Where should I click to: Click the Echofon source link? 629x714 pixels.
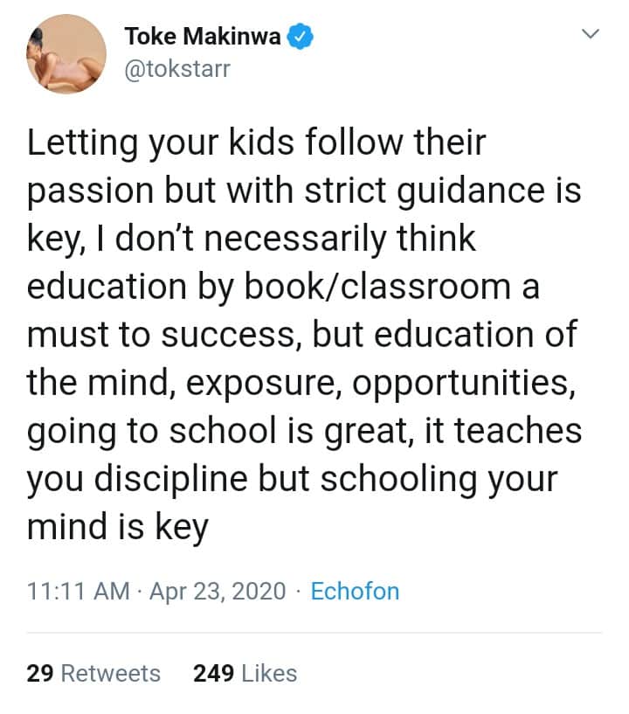(x=355, y=592)
